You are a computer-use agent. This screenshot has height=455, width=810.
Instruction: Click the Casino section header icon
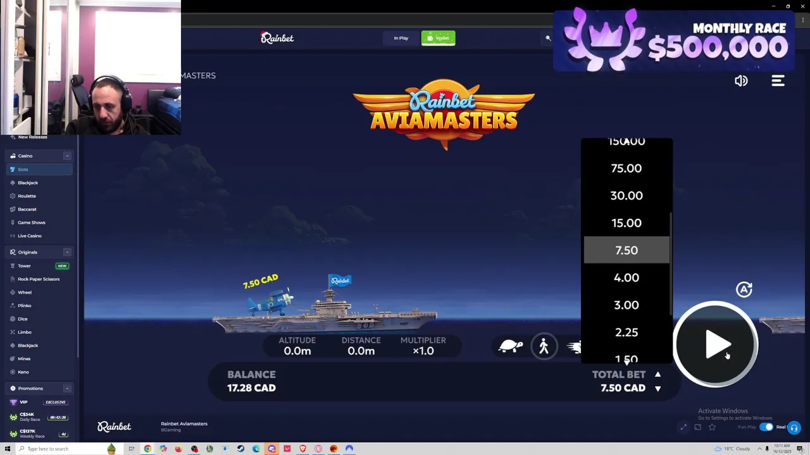(x=13, y=156)
